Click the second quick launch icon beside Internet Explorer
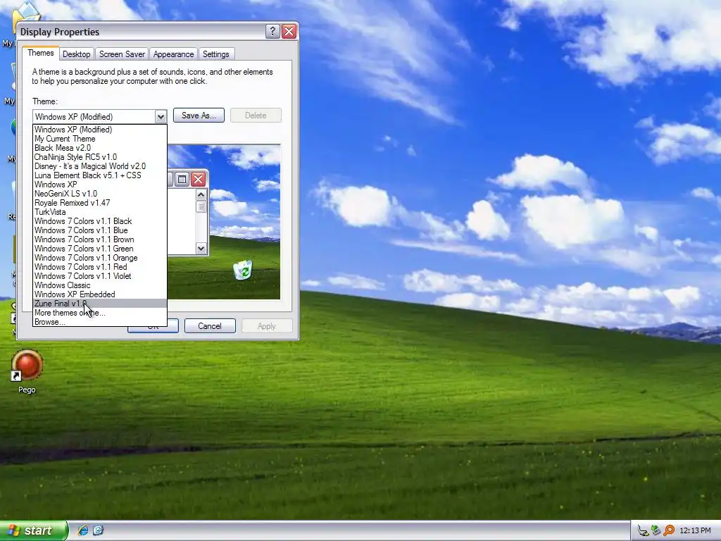 click(x=98, y=530)
